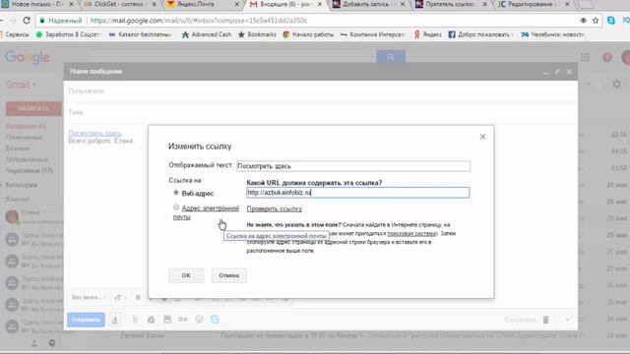Open more options arrow in compose footer
This screenshot has height=354, width=630.
pos(567,320)
